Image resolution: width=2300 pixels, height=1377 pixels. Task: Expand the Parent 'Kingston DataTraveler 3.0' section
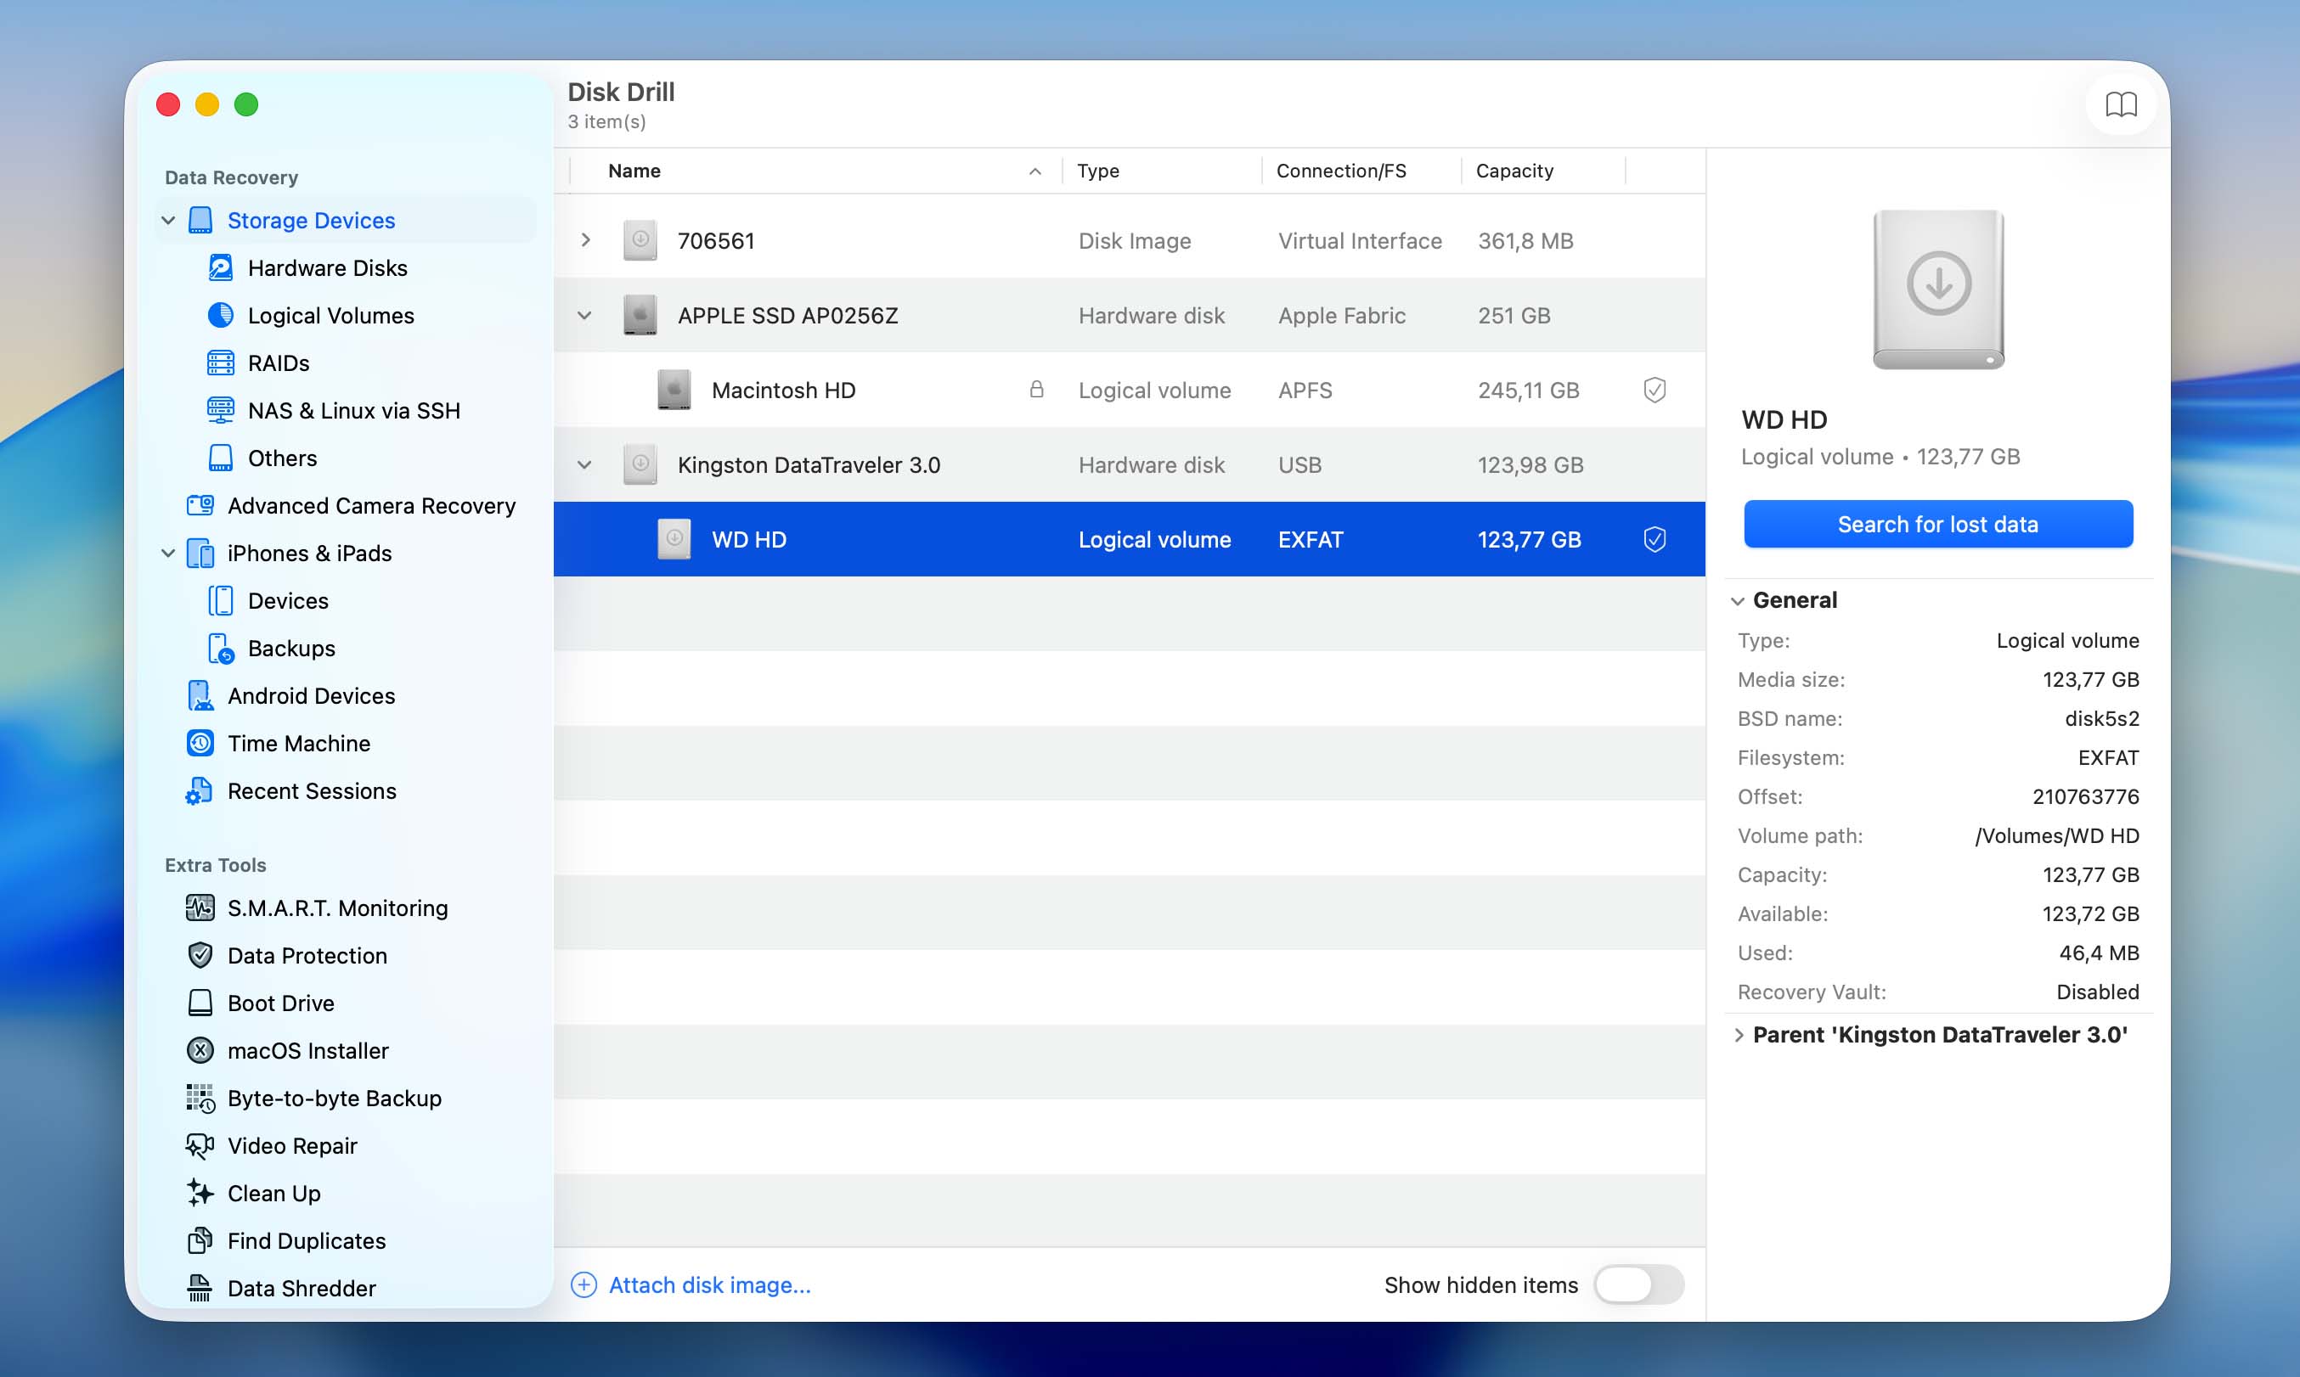pos(1739,1035)
